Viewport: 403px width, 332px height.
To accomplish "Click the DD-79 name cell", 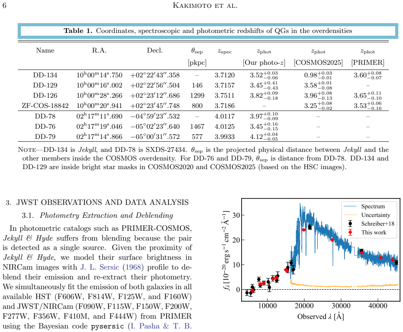I will coord(45,137).
